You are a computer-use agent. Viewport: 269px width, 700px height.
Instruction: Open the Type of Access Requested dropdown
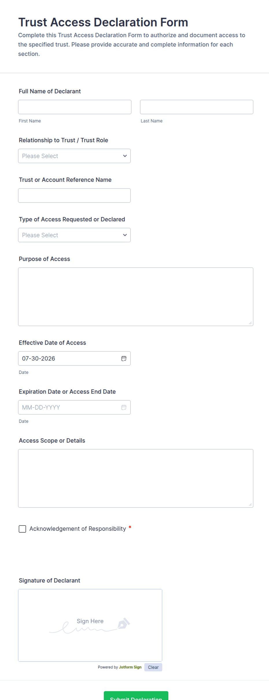click(x=74, y=235)
